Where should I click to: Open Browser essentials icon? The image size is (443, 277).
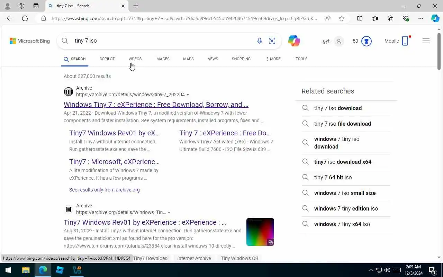(x=406, y=18)
